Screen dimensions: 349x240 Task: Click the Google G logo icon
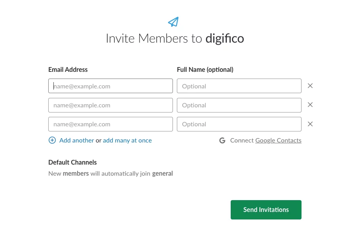[x=222, y=141]
